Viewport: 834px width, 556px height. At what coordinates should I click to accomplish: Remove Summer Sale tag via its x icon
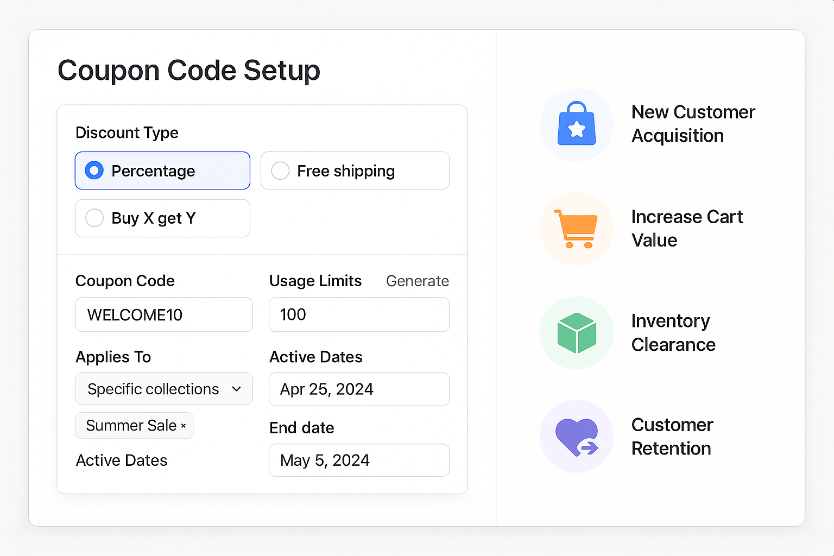coord(184,426)
